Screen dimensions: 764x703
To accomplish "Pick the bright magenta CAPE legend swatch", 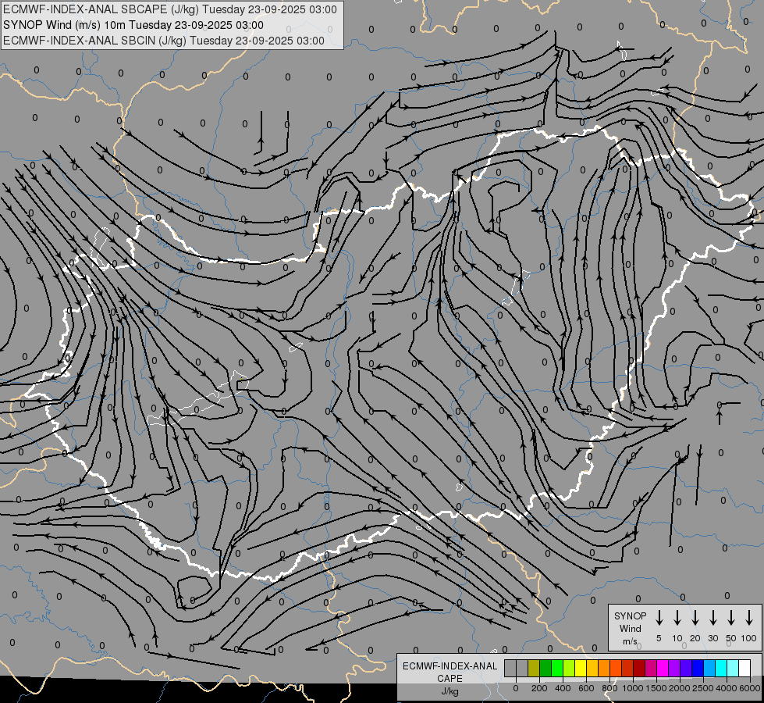I will pos(663,668).
